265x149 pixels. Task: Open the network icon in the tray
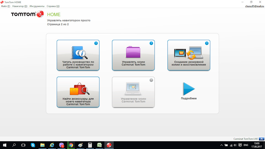coord(231,145)
